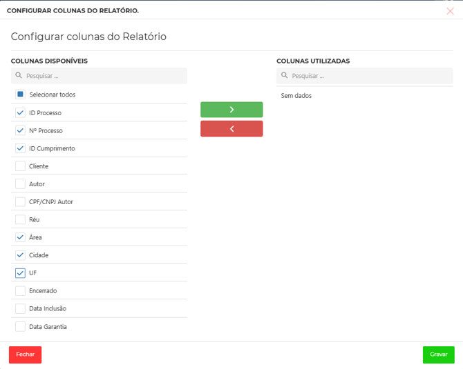Click the green move-right arrow button
The image size is (463, 369).
pyautogui.click(x=231, y=110)
